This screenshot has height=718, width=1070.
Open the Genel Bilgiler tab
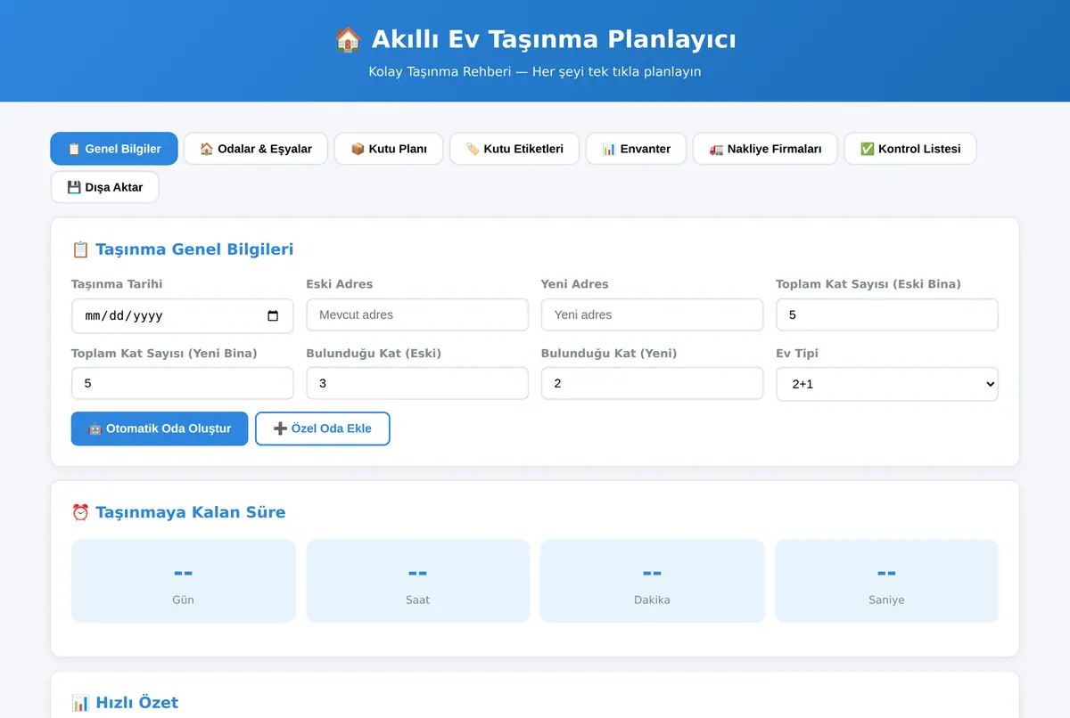(x=114, y=149)
